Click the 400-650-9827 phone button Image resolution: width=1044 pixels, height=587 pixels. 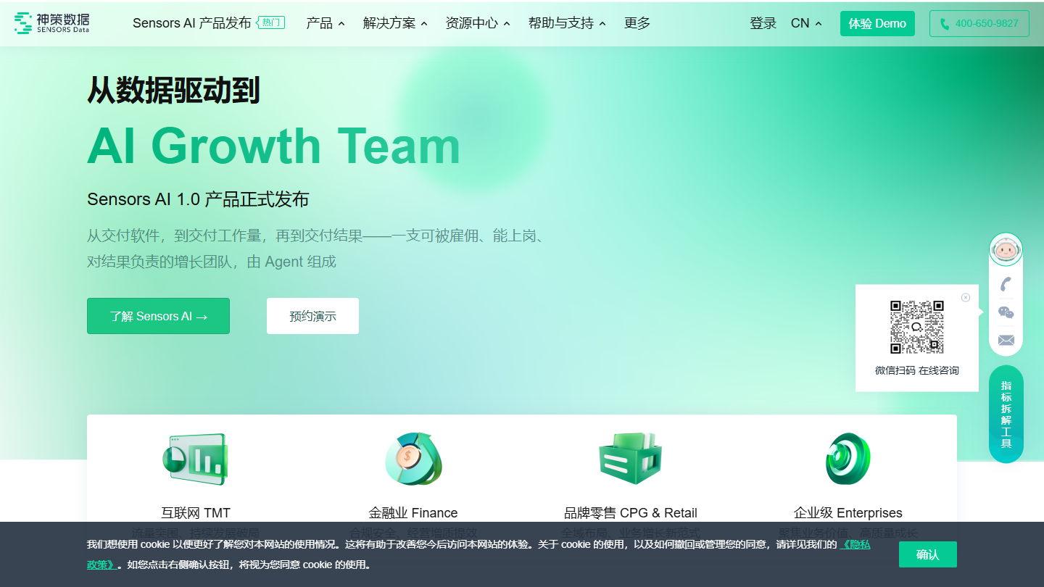tap(979, 23)
